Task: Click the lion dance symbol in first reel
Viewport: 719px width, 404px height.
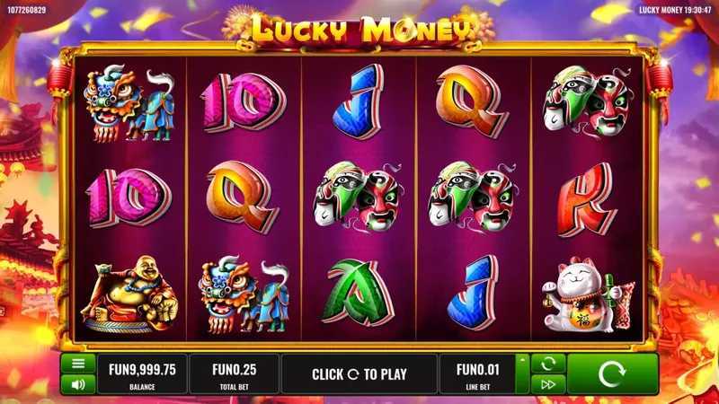Action: point(129,102)
